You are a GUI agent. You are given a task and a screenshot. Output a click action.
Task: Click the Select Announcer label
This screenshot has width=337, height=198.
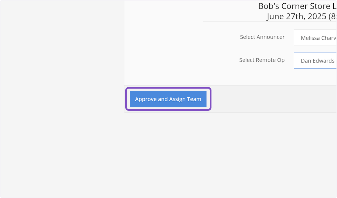point(262,37)
